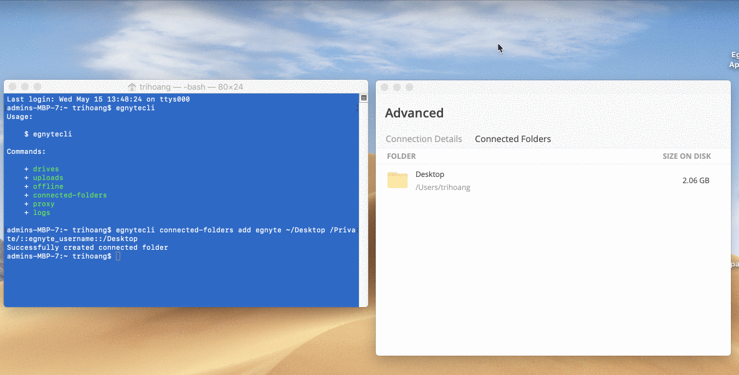Click 'offline' command in Terminal
Screen dimensions: 739x375
pos(48,186)
